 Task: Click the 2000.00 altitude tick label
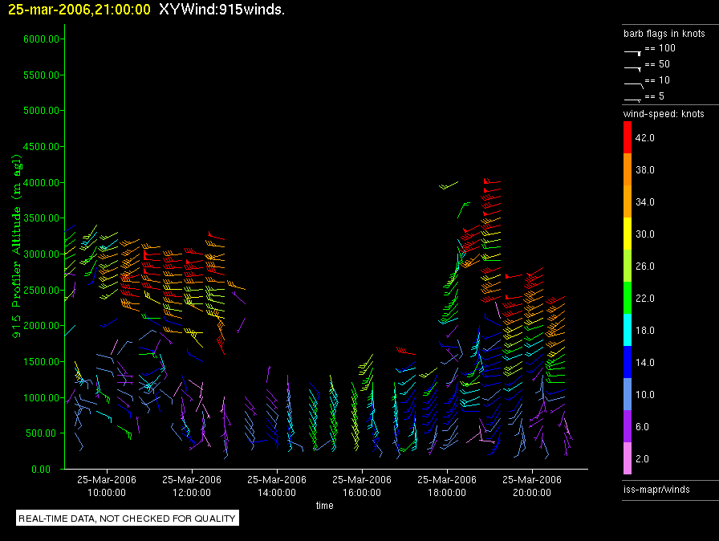click(41, 326)
